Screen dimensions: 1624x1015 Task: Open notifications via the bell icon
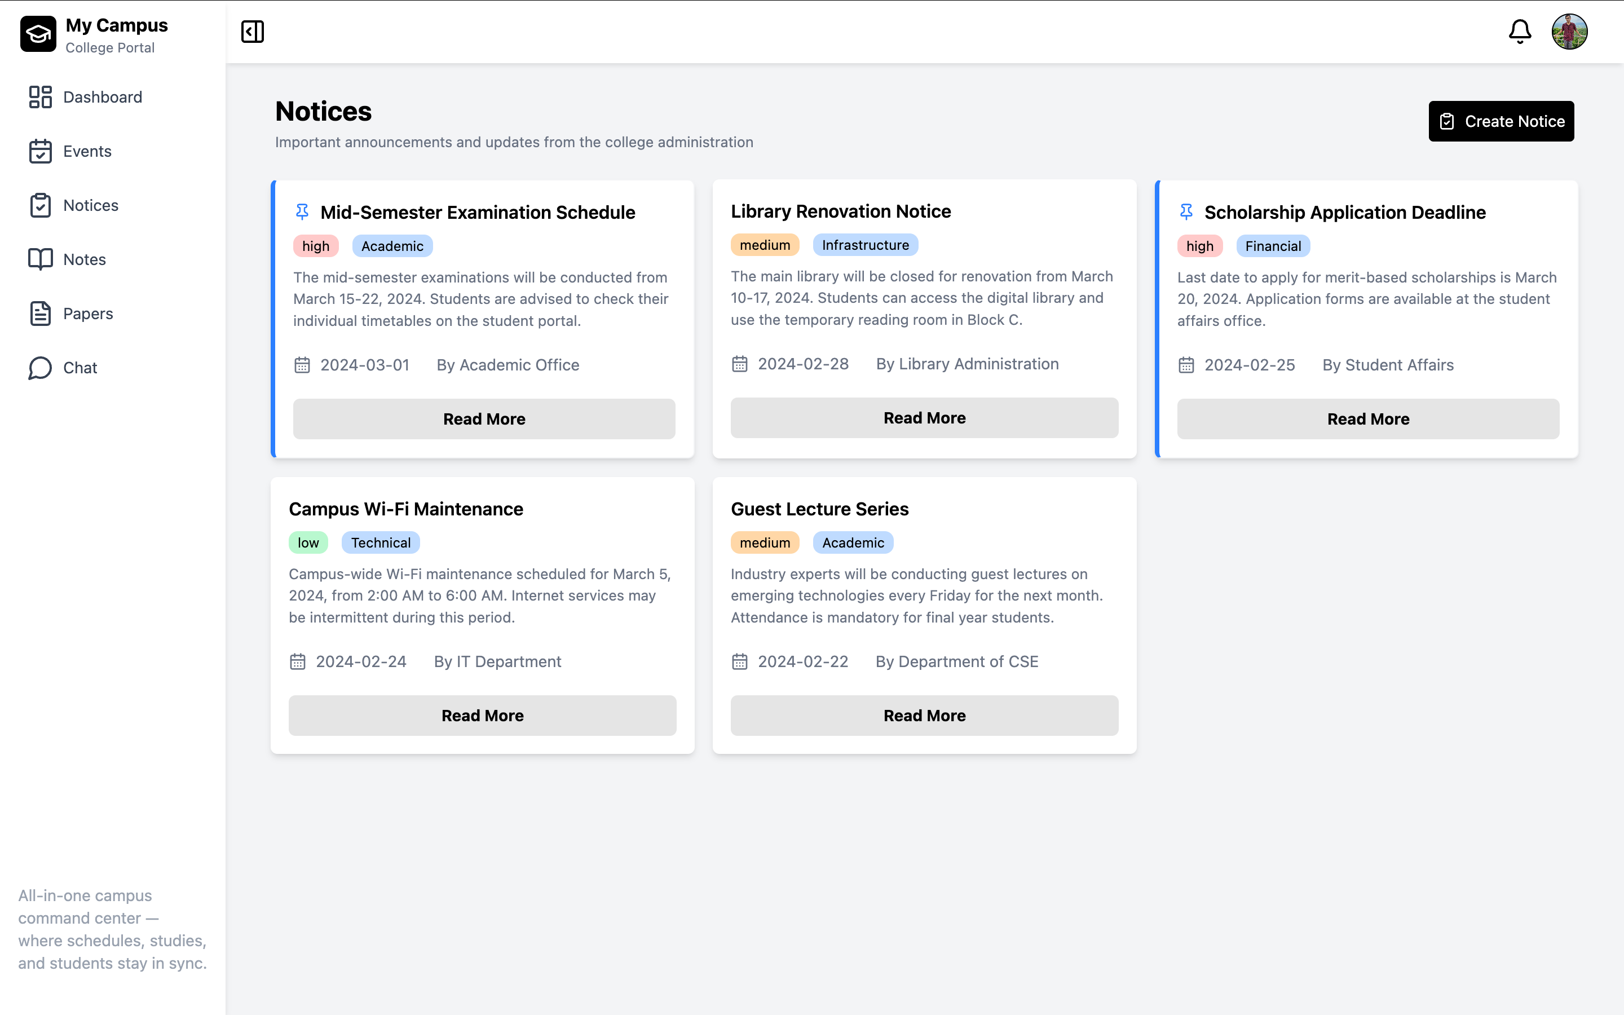click(x=1519, y=32)
